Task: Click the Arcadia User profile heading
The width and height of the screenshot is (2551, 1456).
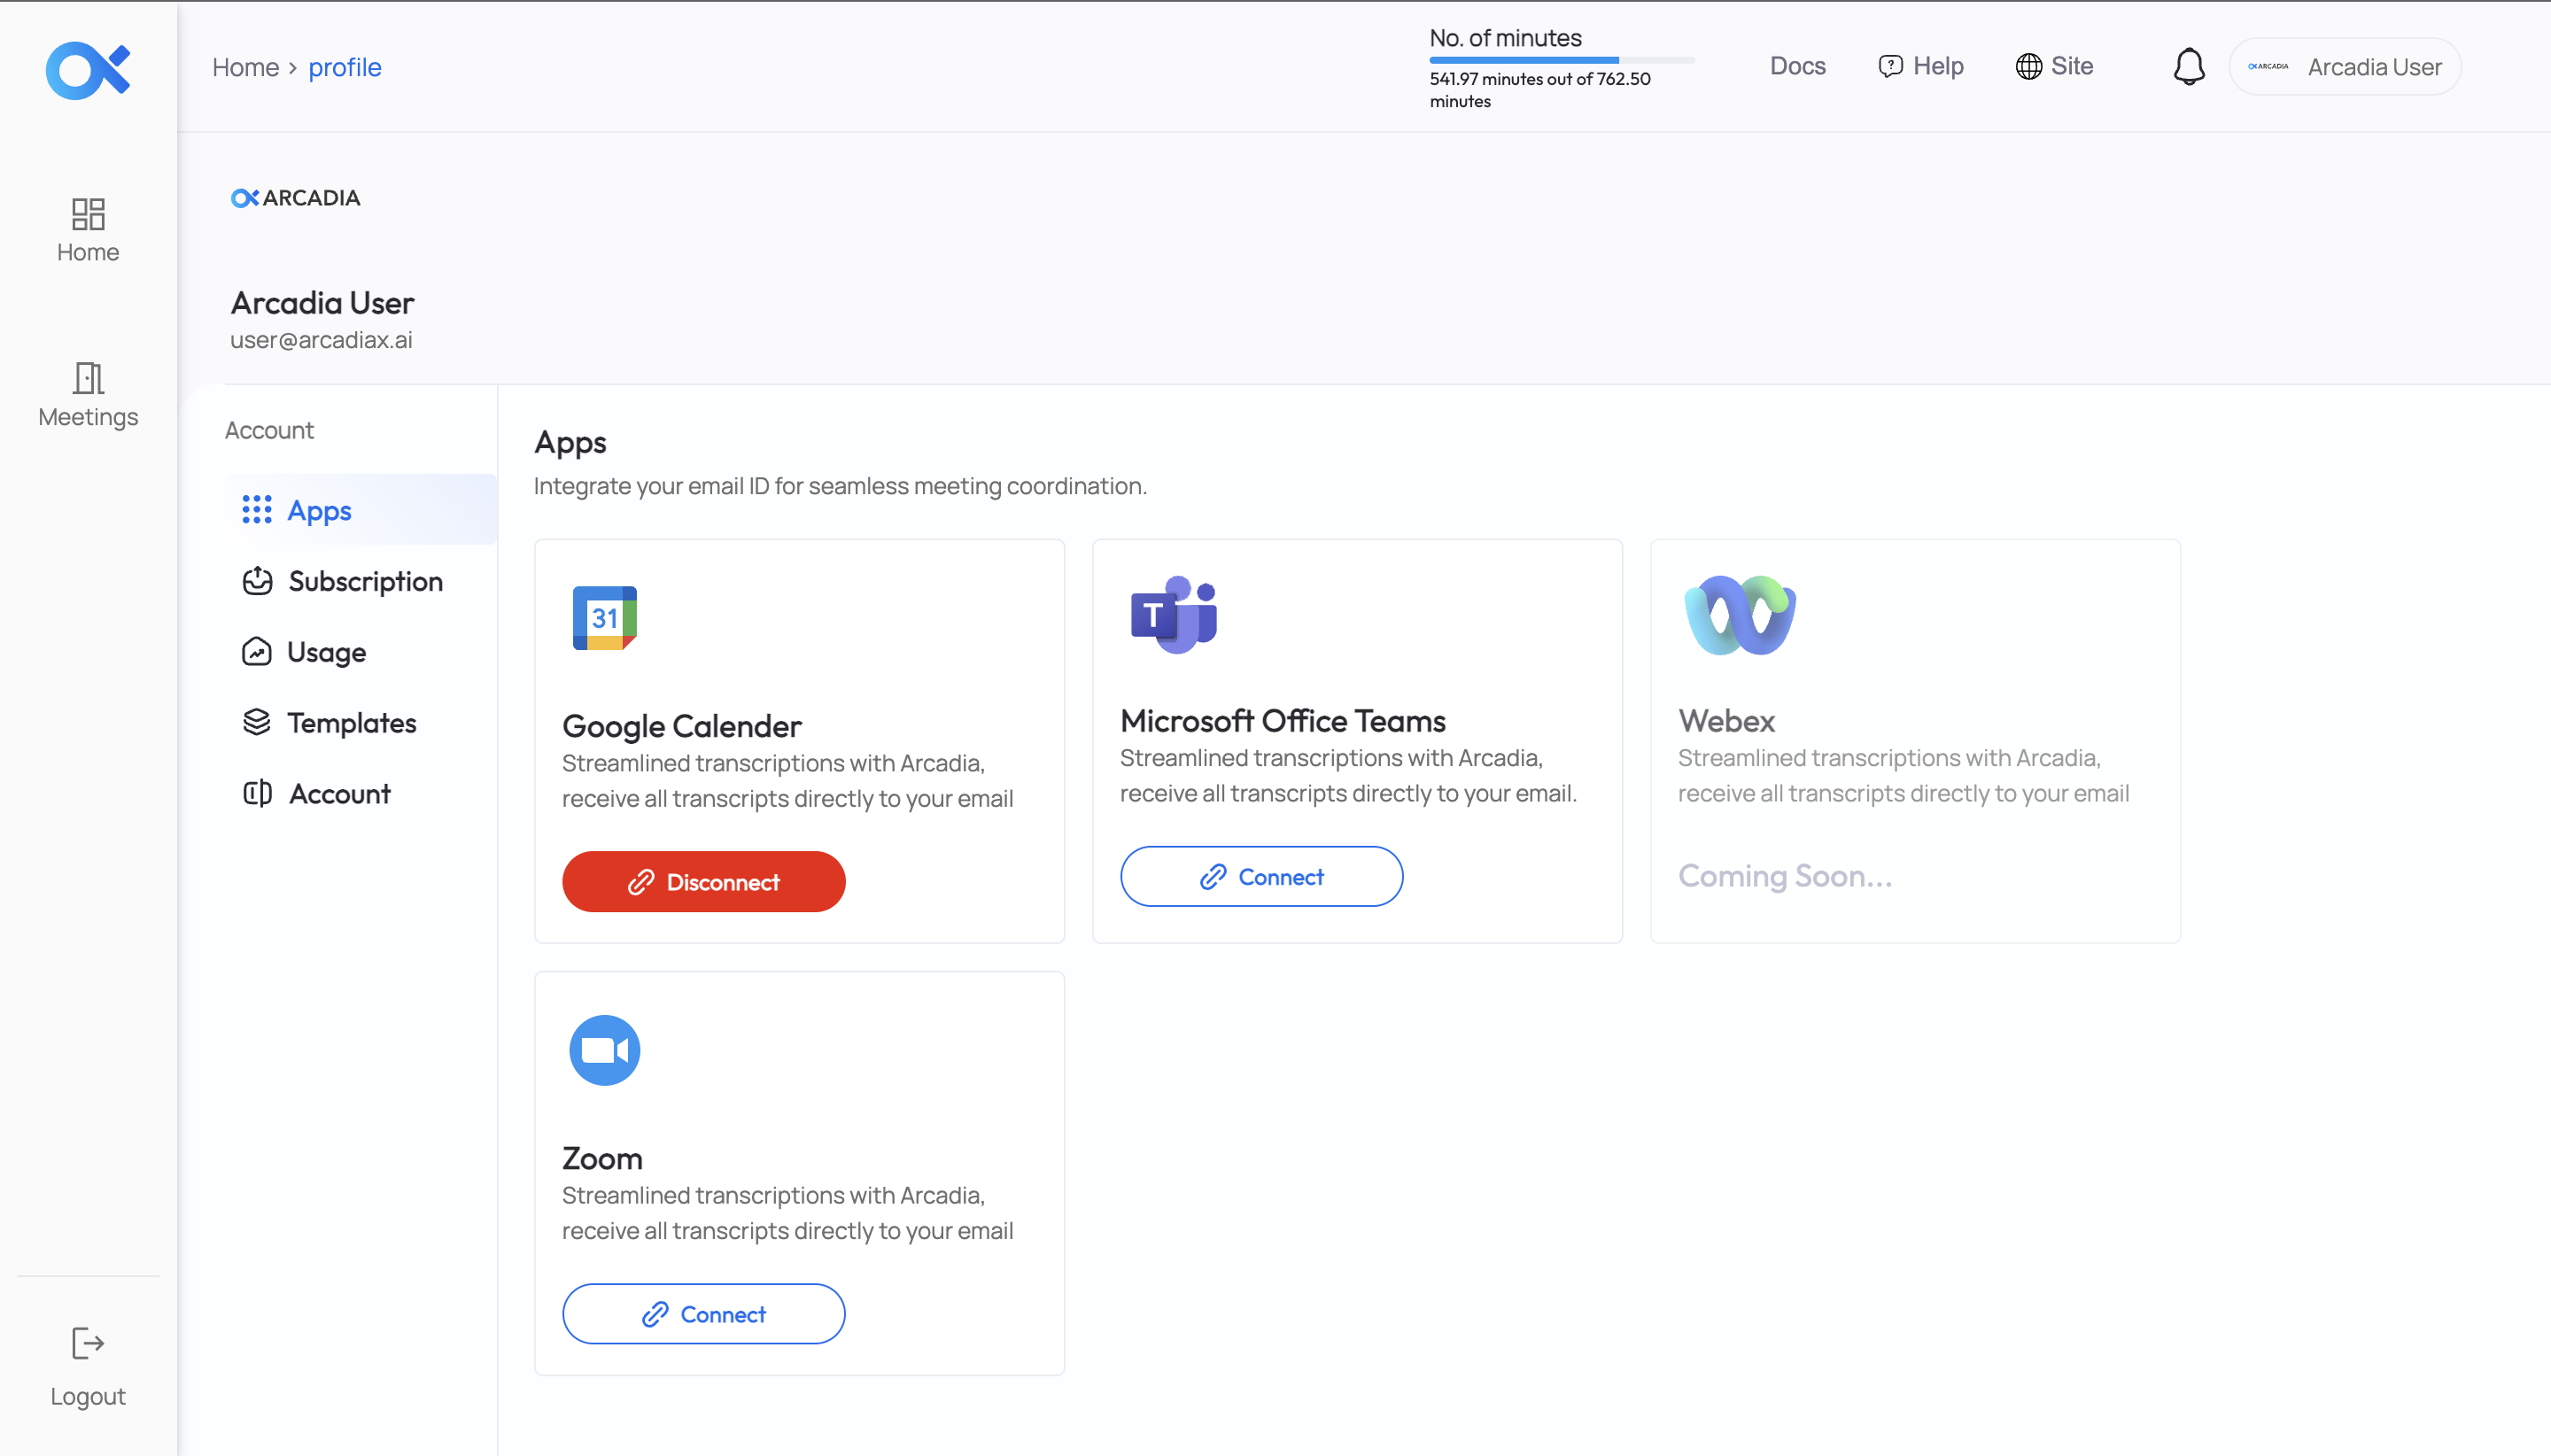Action: 322,302
